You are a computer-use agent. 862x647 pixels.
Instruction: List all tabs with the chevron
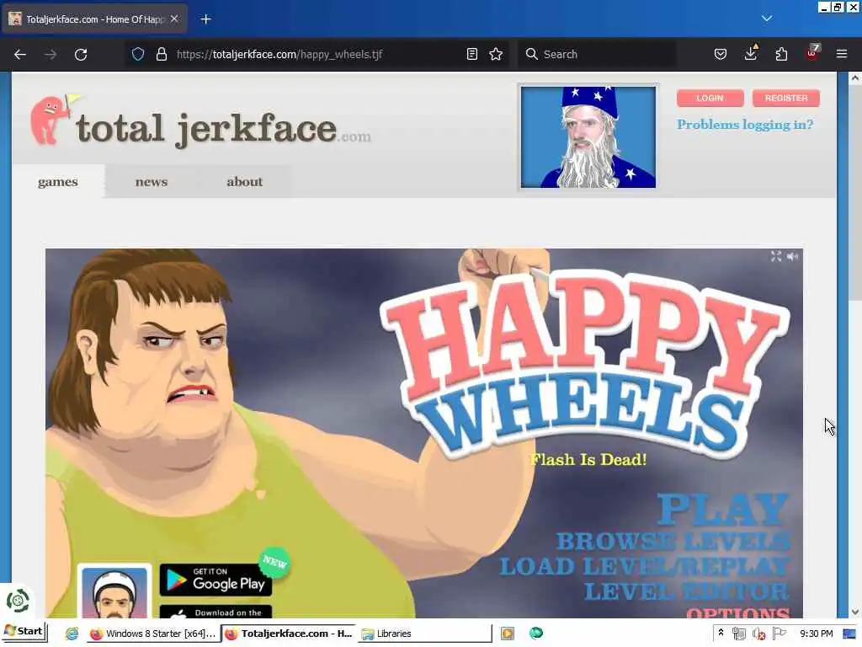coord(767,19)
